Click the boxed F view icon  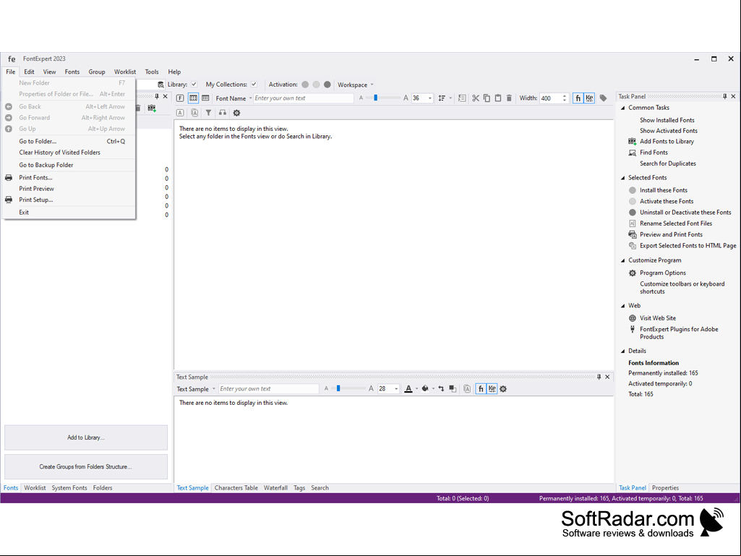coord(180,98)
